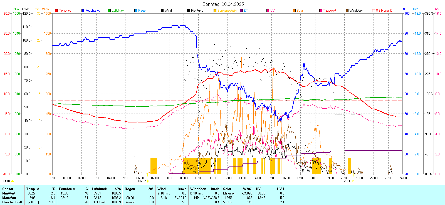Click the MaxWert row label
Image resolution: width=445 pixels, height=205 pixels.
[x=9, y=198]
